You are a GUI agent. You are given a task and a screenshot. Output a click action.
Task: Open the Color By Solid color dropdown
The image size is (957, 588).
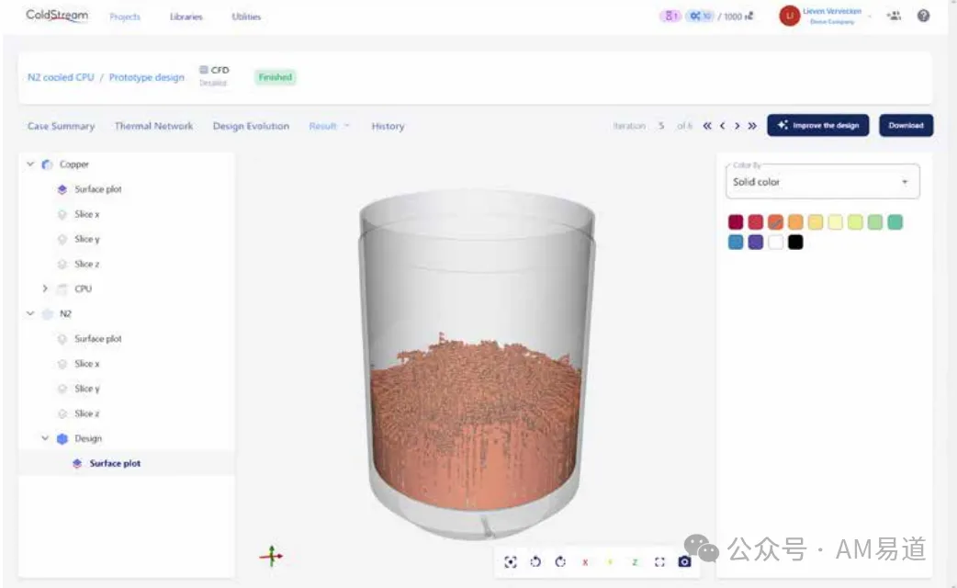pos(822,181)
